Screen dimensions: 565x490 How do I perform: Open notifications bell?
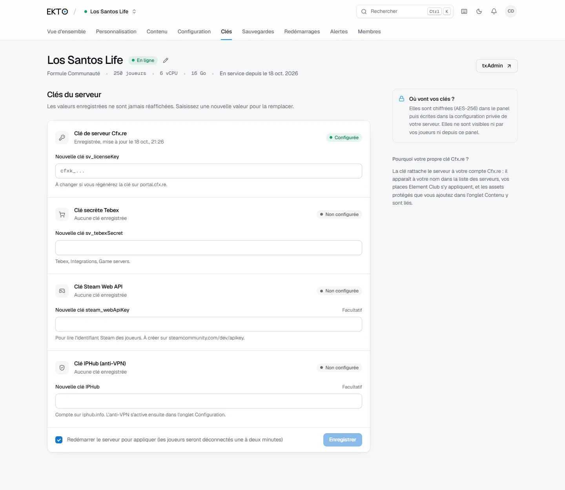tap(494, 11)
